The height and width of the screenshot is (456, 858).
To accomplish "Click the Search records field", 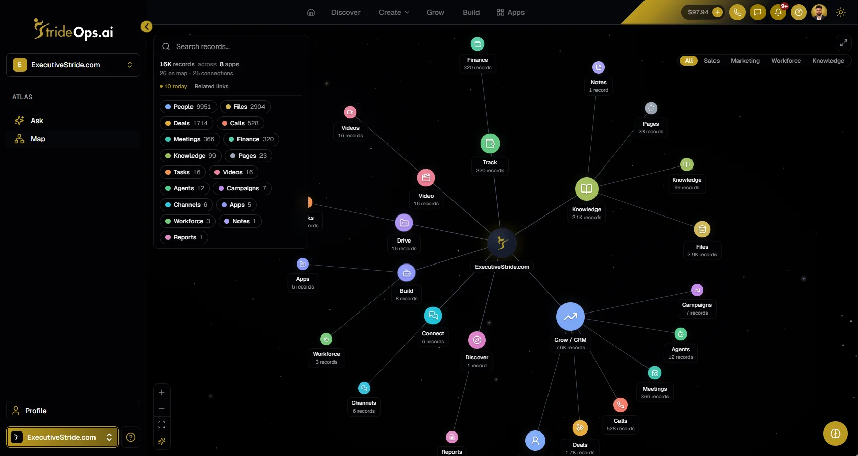I will 231,46.
